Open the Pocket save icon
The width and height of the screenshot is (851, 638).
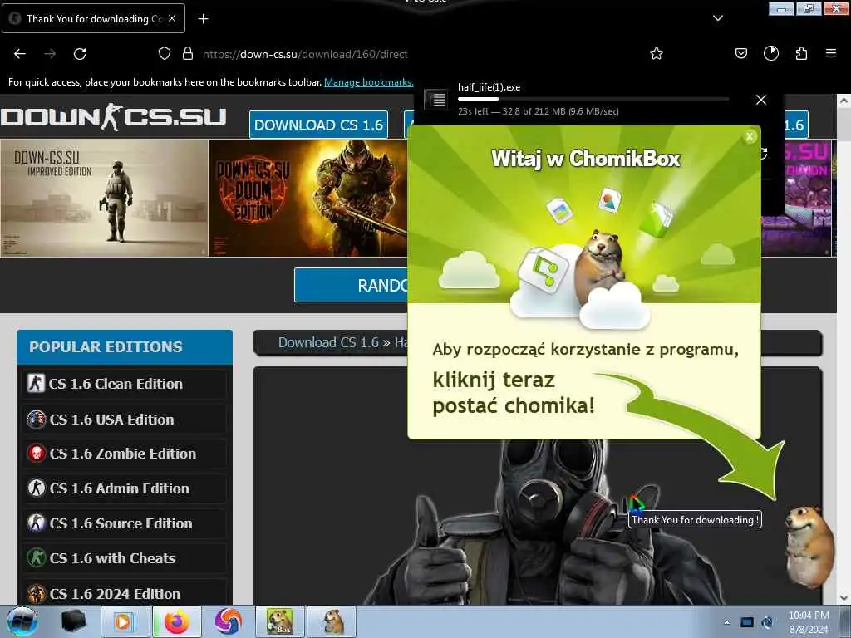740,53
